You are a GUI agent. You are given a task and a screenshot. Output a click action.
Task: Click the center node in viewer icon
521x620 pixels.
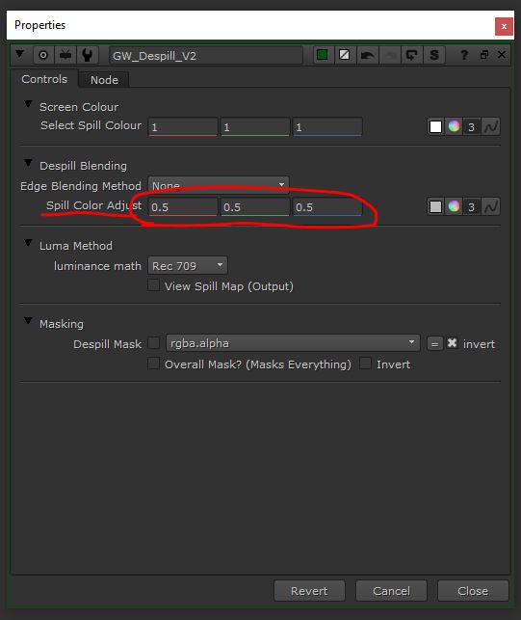click(x=43, y=55)
